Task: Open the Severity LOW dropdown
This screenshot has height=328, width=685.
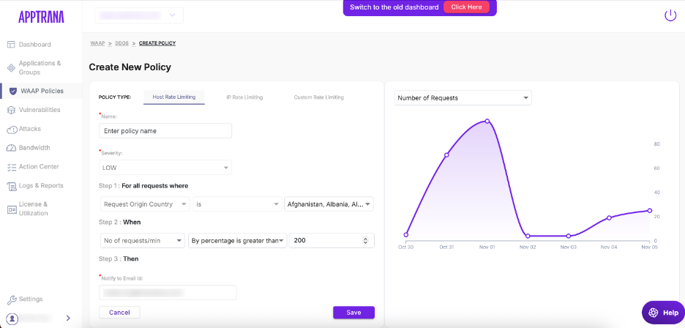Action: pos(165,168)
